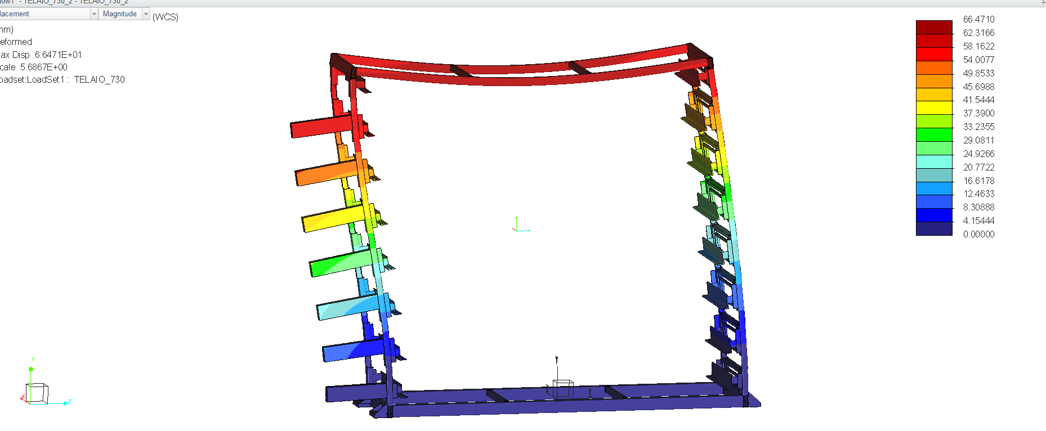Click the bright green swatch in the legend
The image size is (1046, 431).
pos(934,134)
